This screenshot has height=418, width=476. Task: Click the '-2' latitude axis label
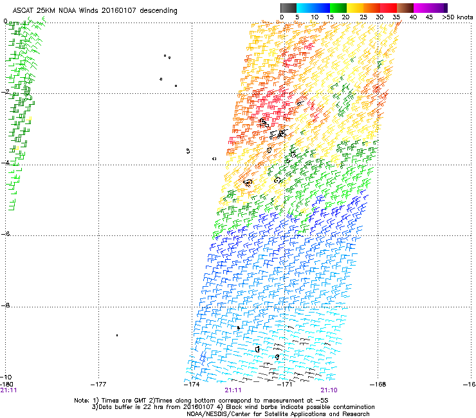coord(5,92)
